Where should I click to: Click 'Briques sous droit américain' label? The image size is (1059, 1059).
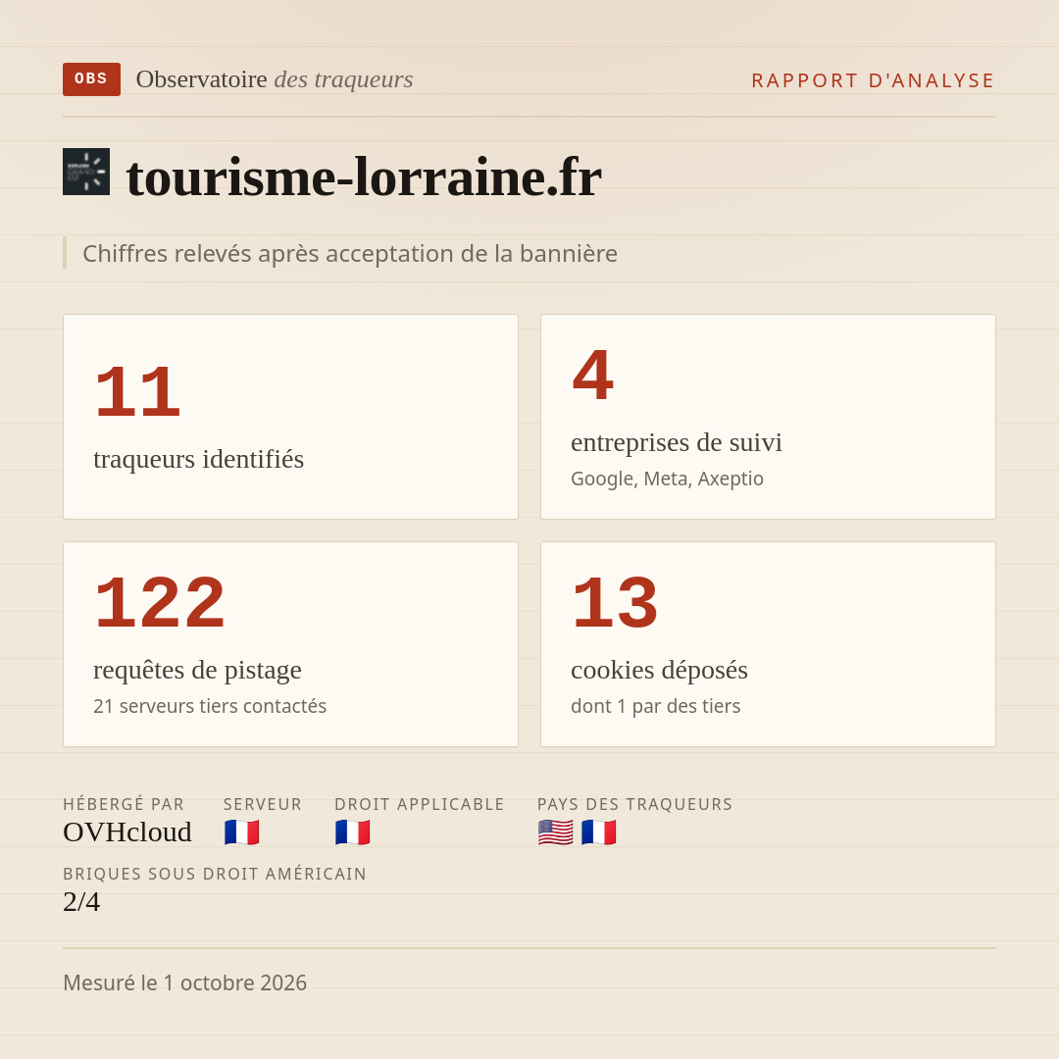(x=215, y=874)
